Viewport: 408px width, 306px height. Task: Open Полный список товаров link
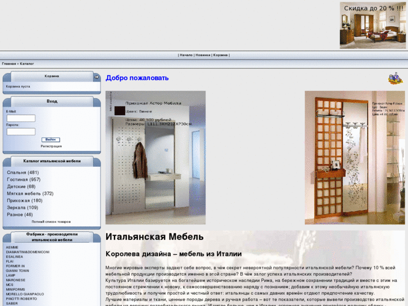pyautogui.click(x=51, y=222)
